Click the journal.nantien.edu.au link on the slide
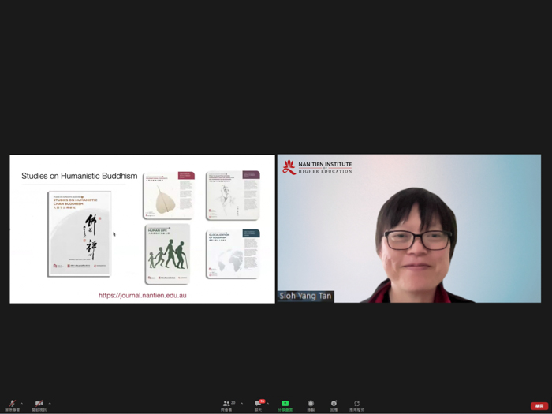This screenshot has height=414, width=552. click(142, 295)
